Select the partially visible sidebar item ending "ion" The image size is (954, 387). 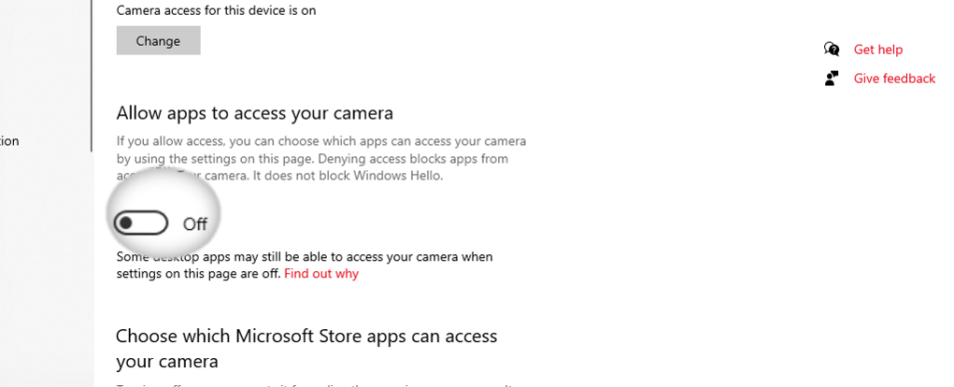click(x=9, y=141)
